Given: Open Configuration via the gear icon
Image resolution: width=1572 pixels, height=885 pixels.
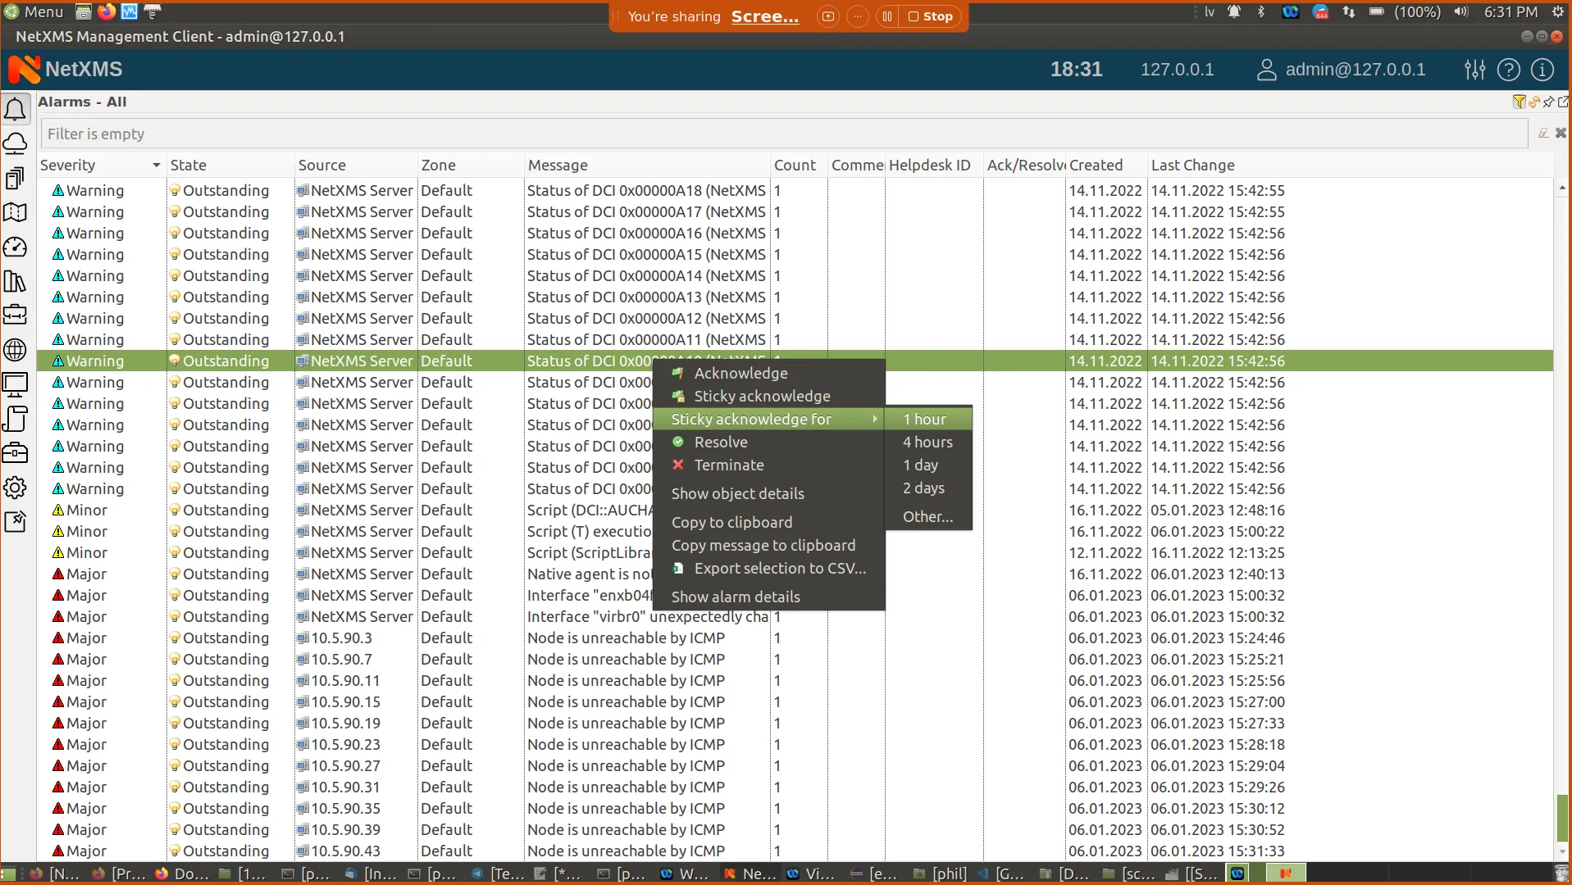Looking at the screenshot, I should 16,487.
